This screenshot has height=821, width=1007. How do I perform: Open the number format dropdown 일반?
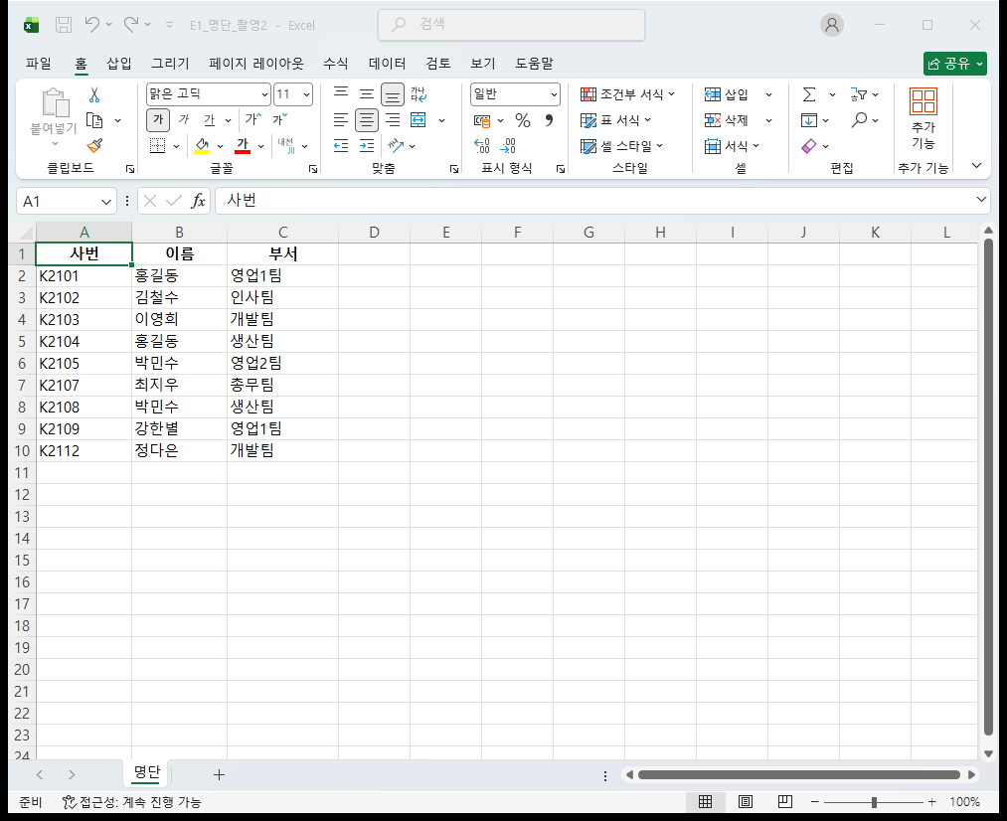click(x=554, y=95)
